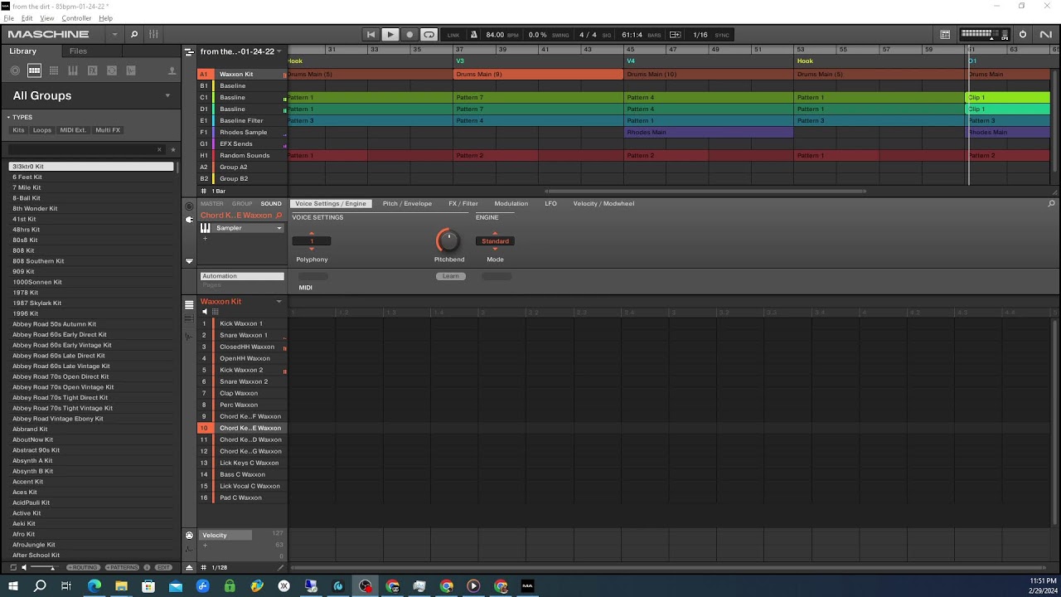Switch to user content icon in Library
The width and height of the screenshot is (1061, 597).
[172, 70]
